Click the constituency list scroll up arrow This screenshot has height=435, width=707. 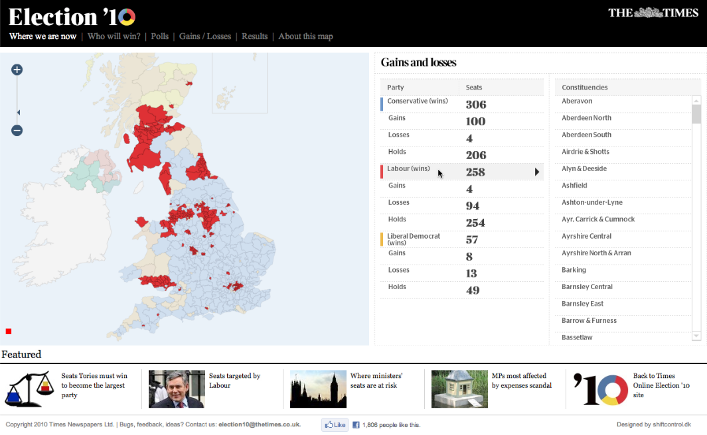point(696,101)
